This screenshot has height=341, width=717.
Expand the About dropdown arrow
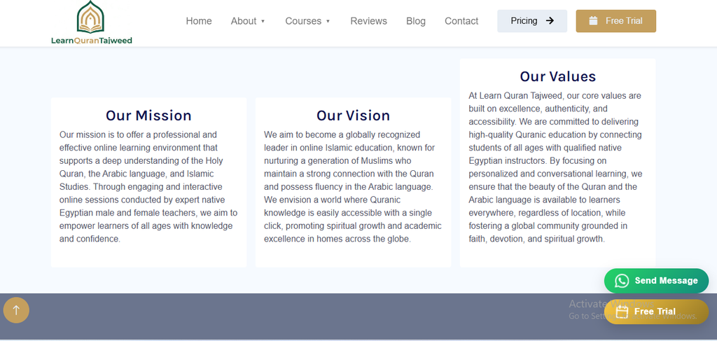(263, 22)
